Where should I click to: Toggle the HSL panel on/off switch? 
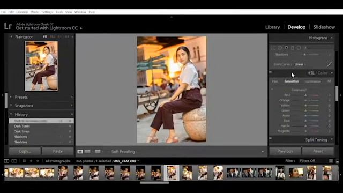point(270,72)
